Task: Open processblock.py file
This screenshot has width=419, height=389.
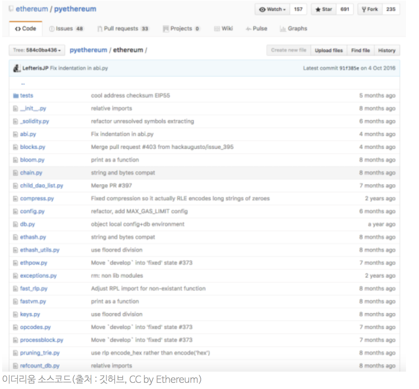Action: pos(42,340)
